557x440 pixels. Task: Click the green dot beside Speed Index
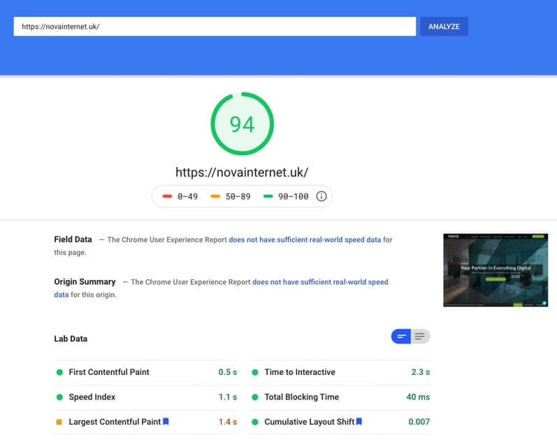pos(59,397)
